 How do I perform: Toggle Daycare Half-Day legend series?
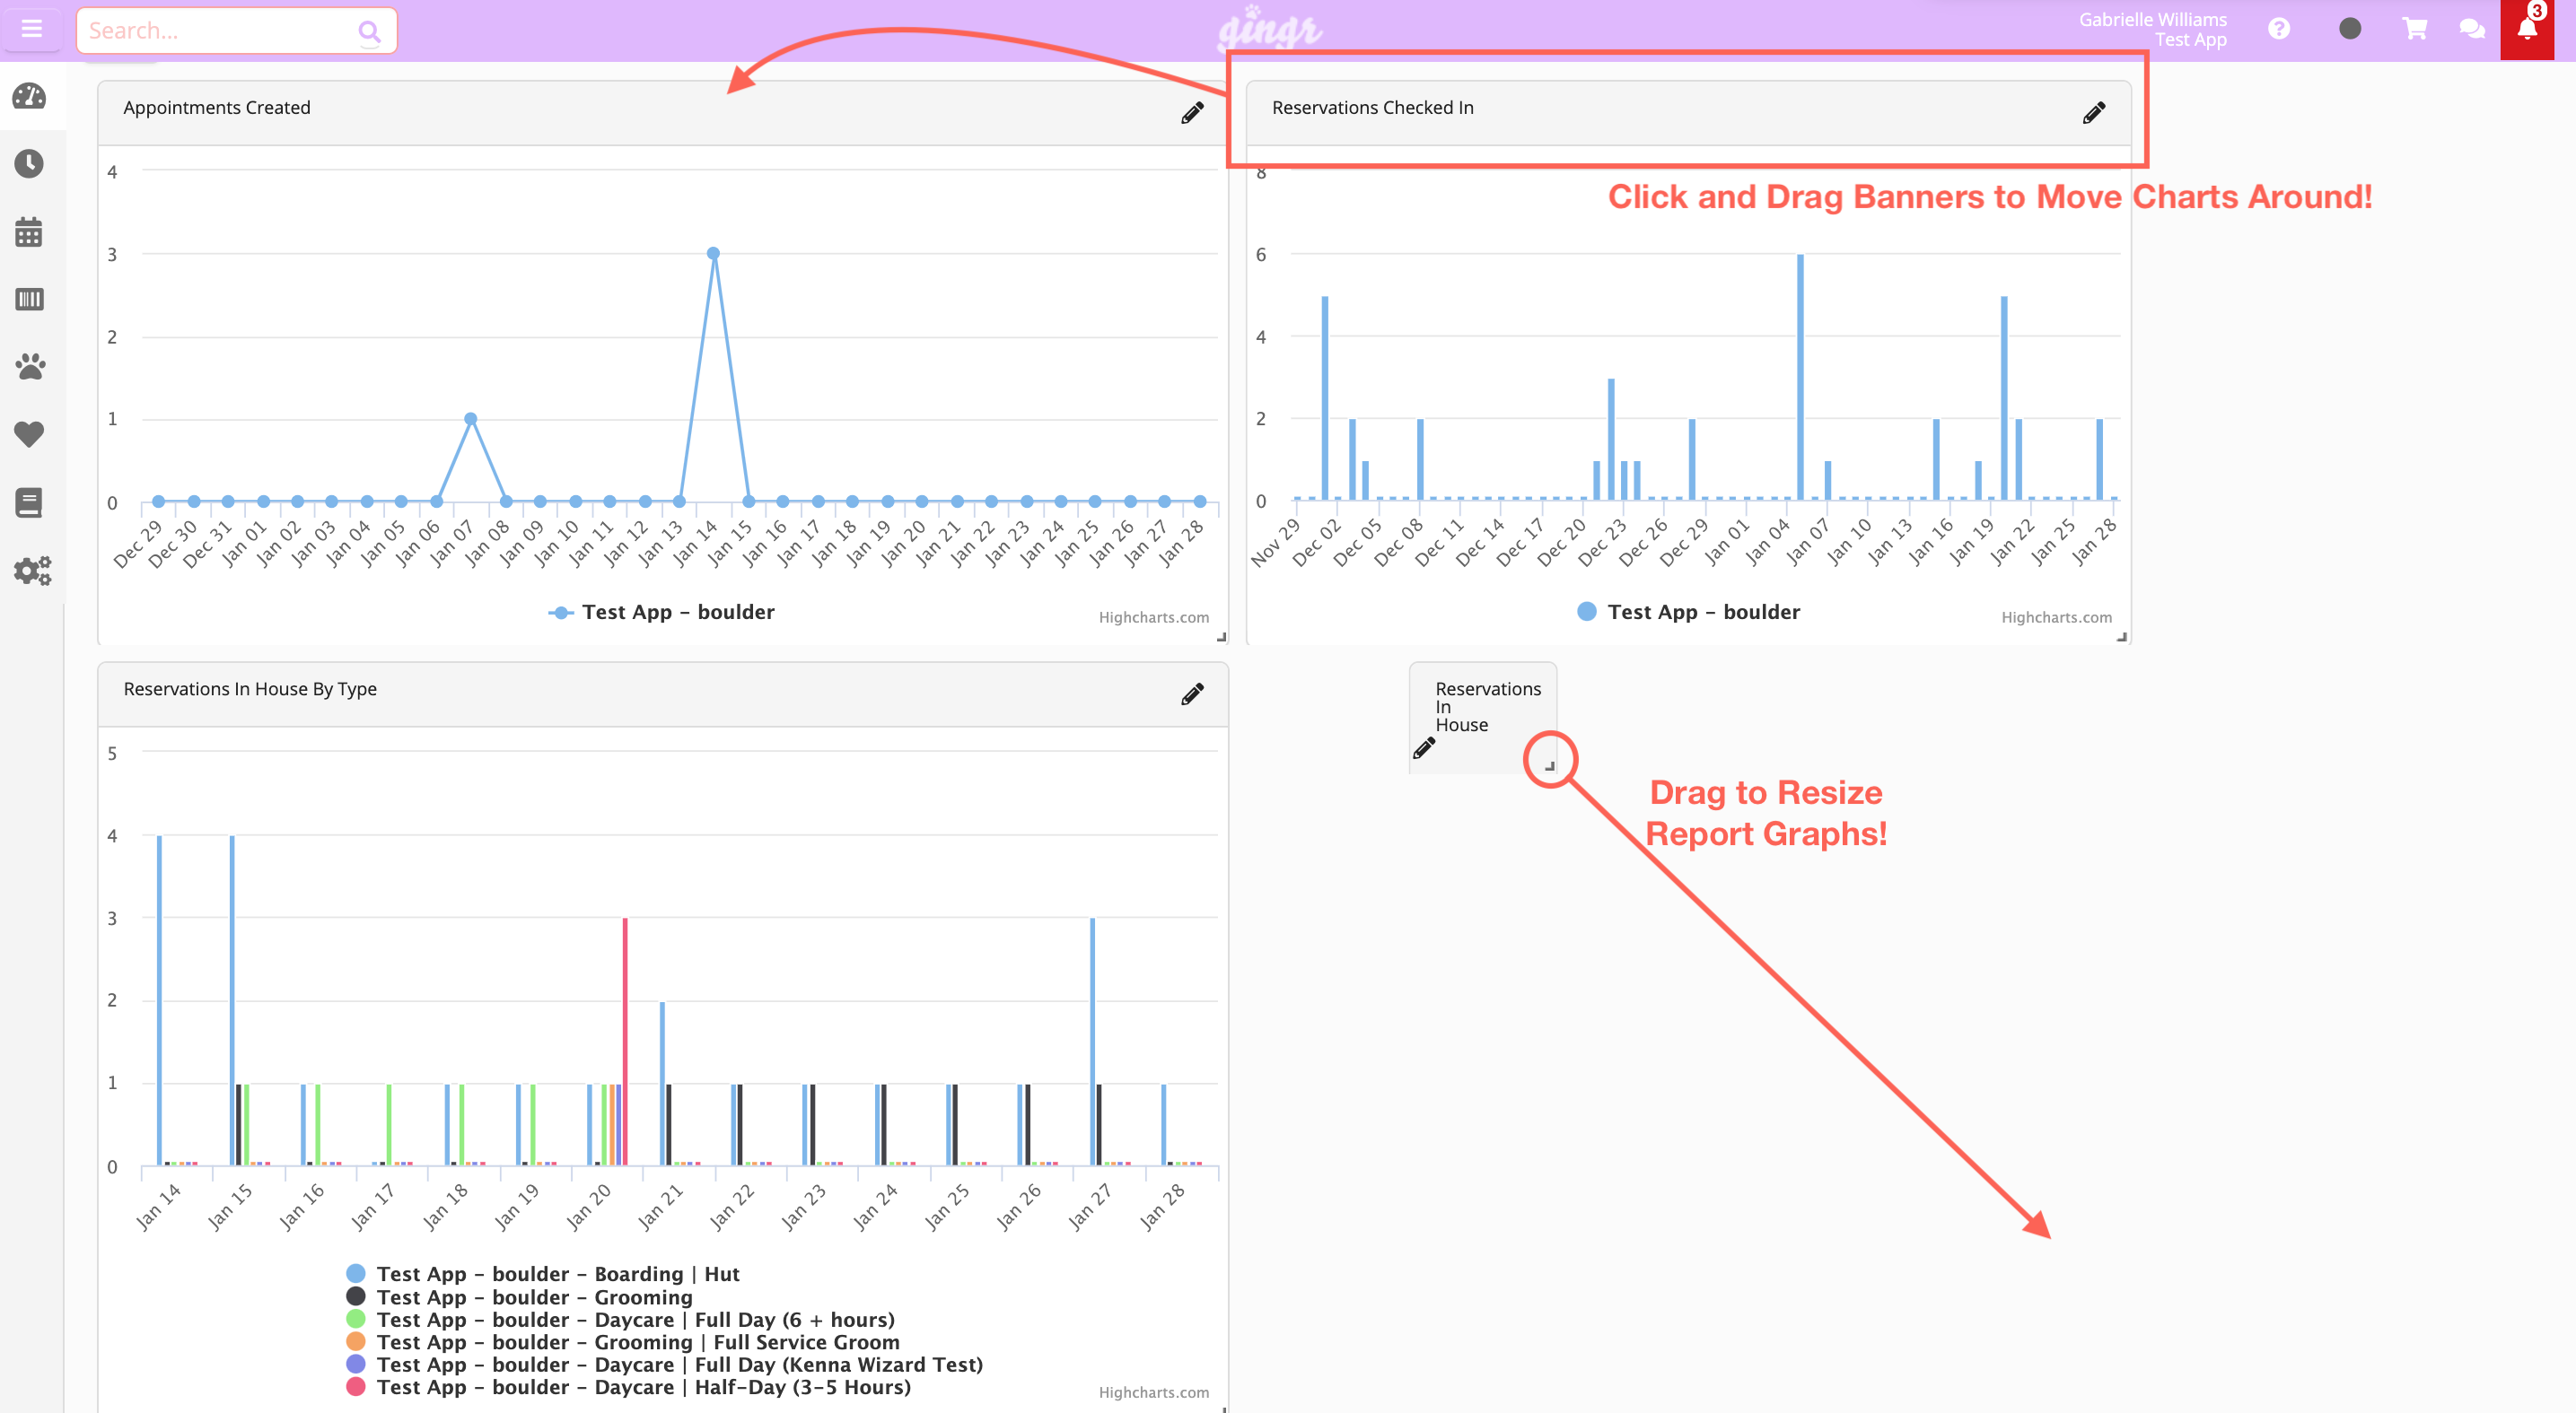click(x=629, y=1387)
